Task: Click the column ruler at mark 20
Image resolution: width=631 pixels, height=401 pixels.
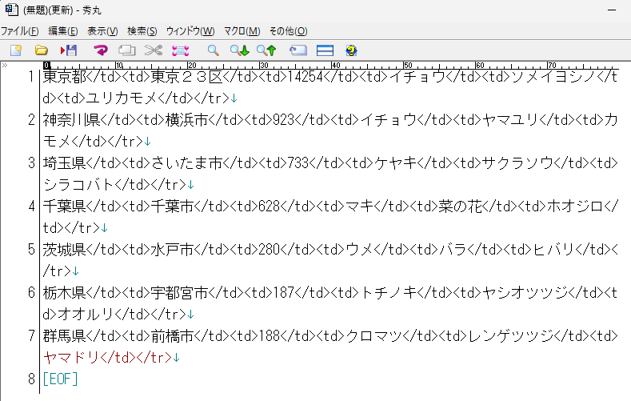Action: tap(192, 65)
